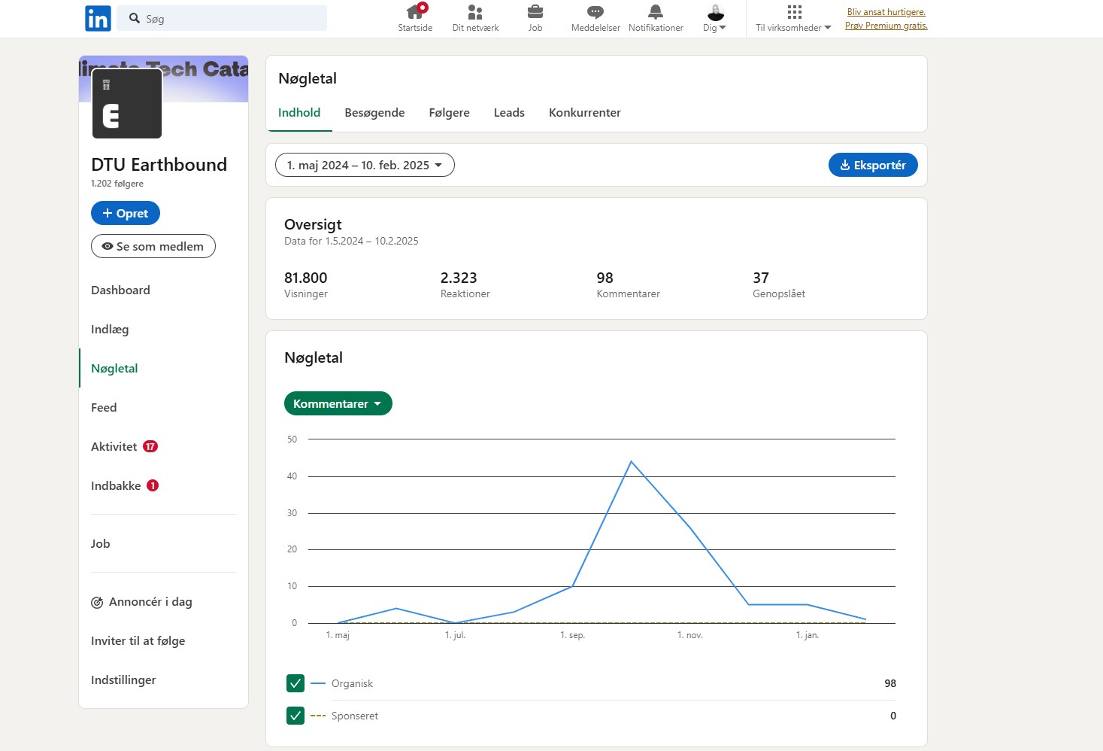Click the download icon on Eksportér
Screen dimensions: 1103x751
(845, 165)
